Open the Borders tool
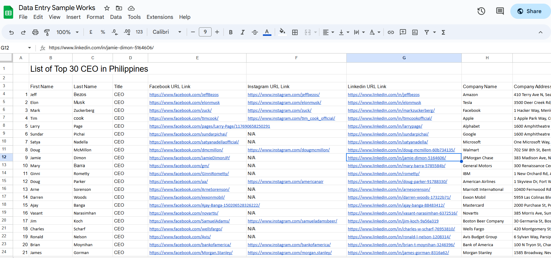Screen dimensions: 551x258 tap(295, 32)
